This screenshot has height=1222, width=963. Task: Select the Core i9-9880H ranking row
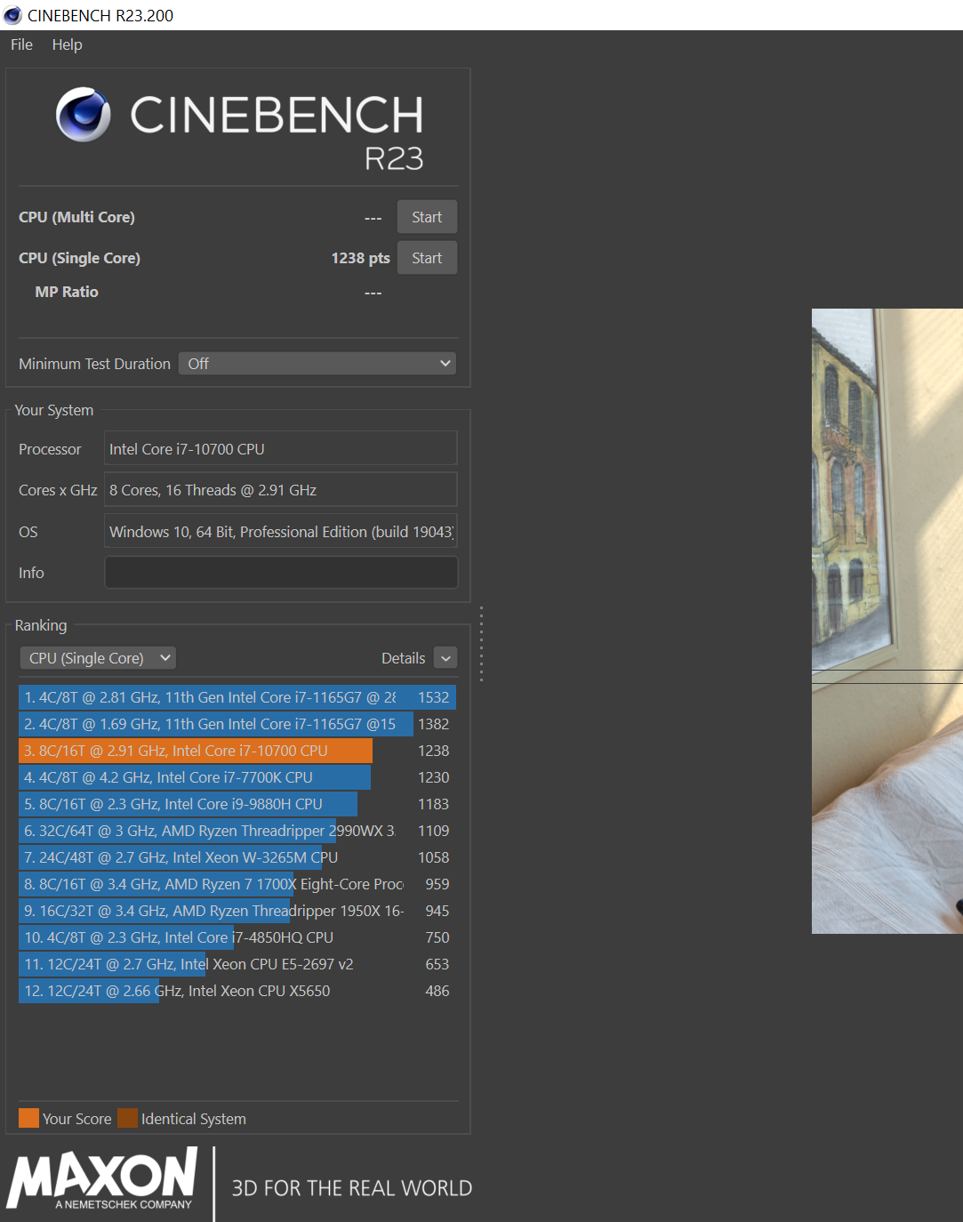(x=237, y=804)
